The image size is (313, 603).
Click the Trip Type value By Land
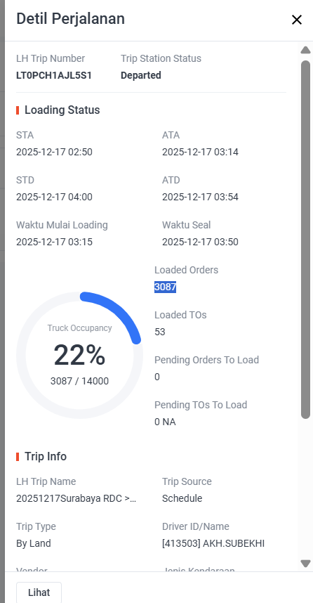tap(34, 543)
